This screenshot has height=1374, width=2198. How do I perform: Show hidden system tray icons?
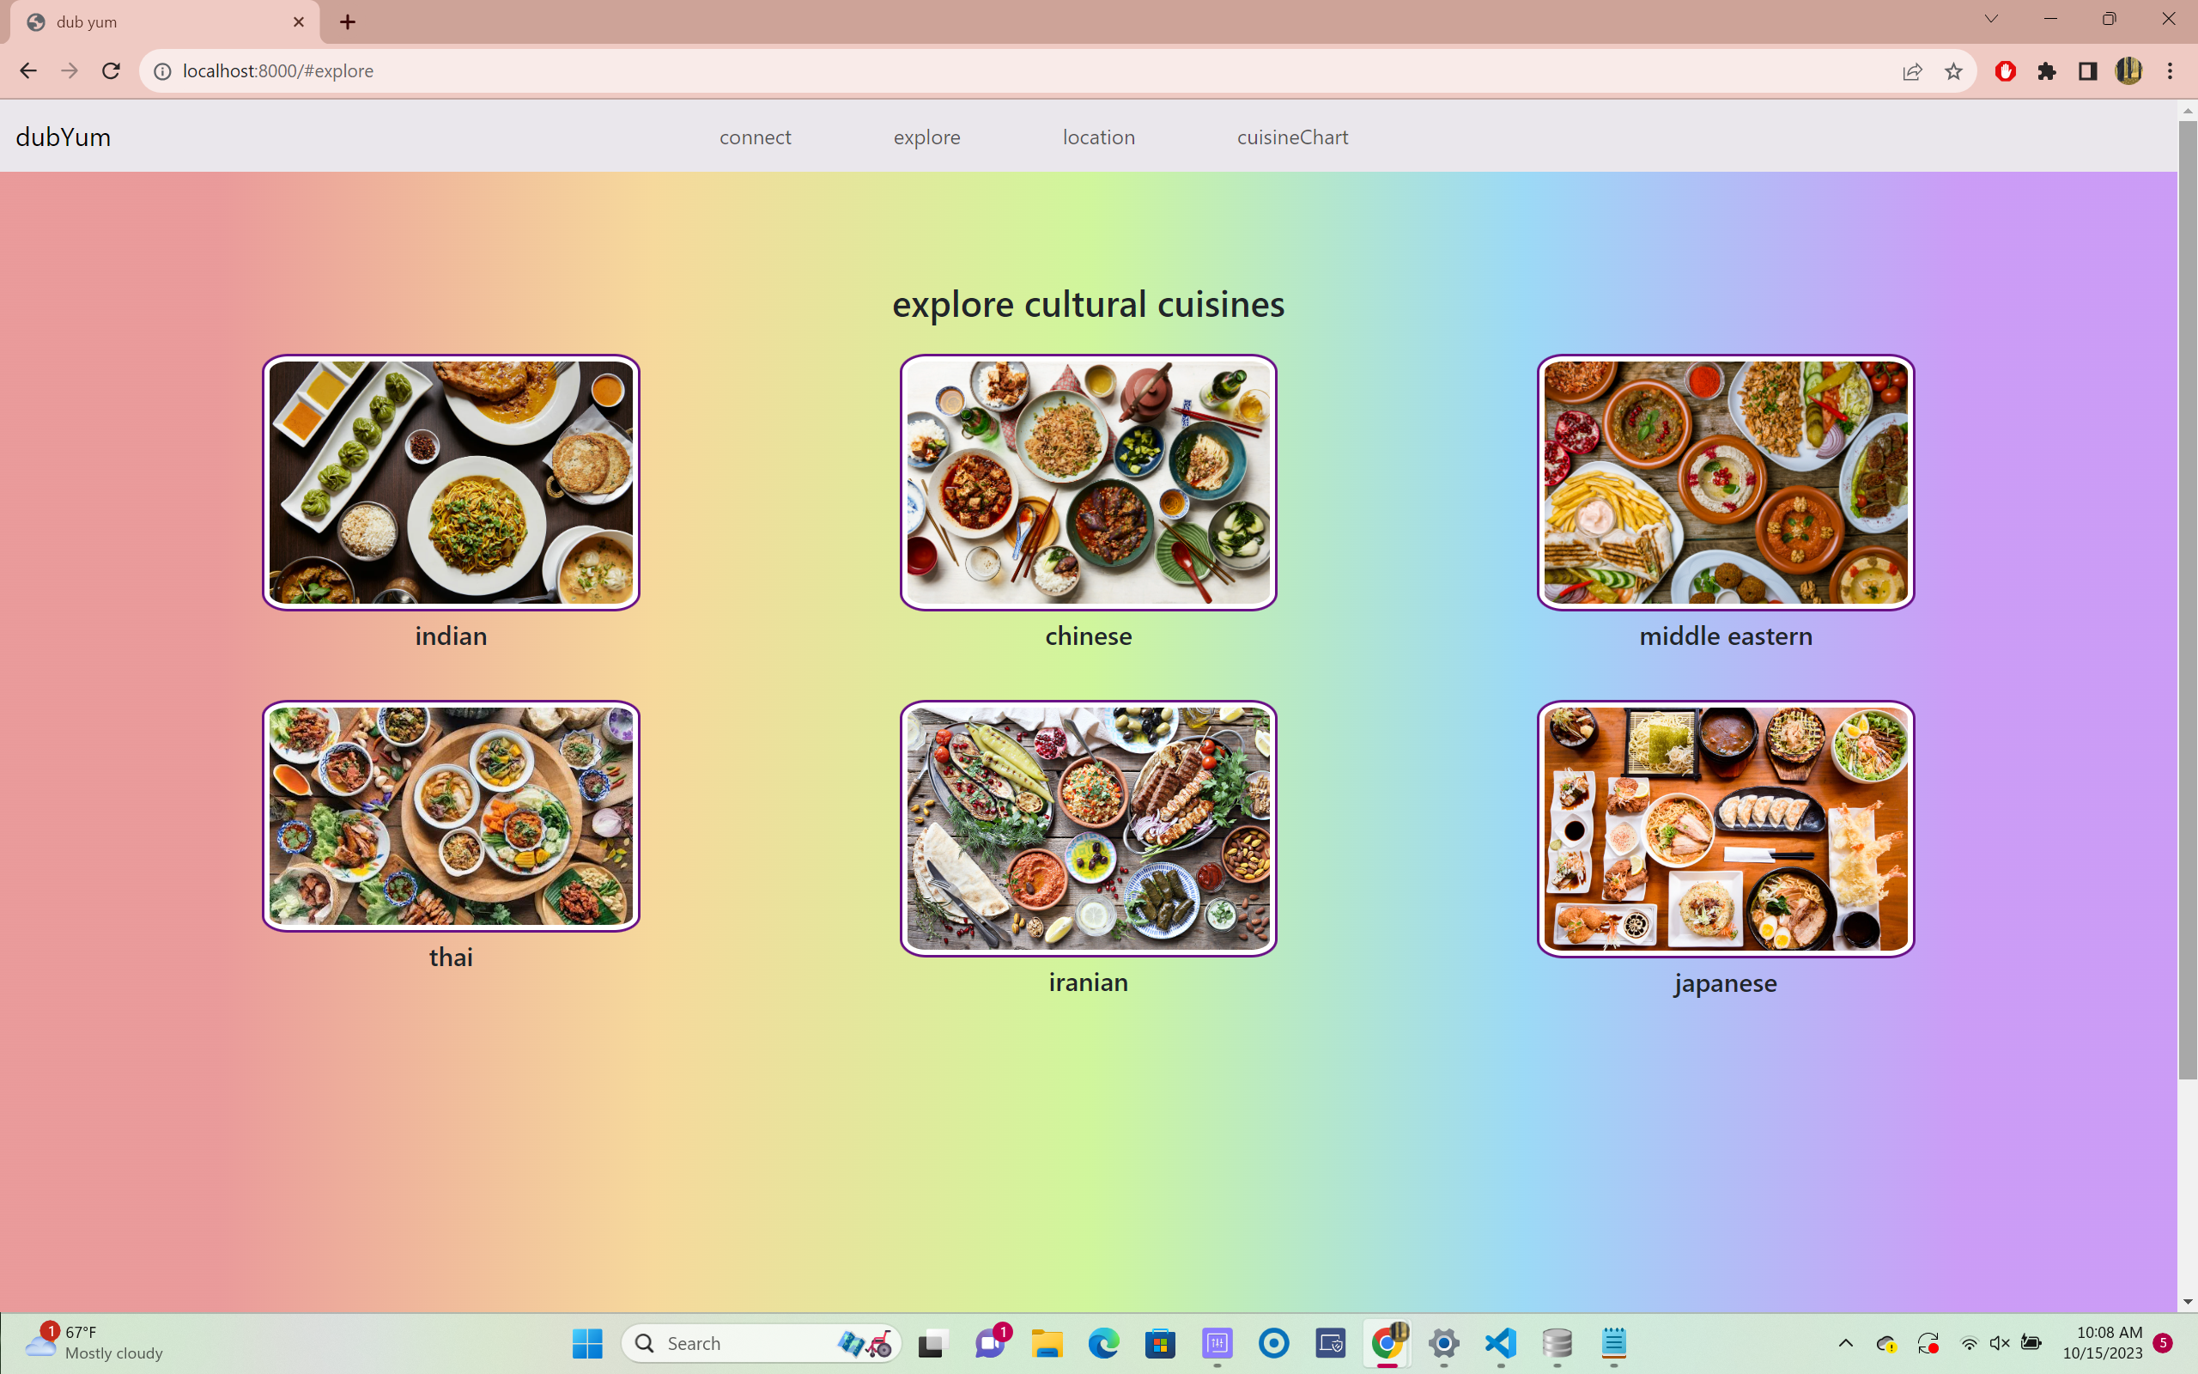pyautogui.click(x=1844, y=1342)
